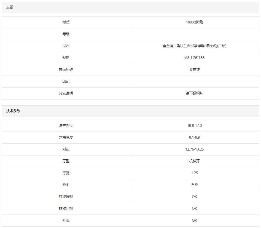Click the 表面处理 row label
This screenshot has width=261, height=228.
click(x=66, y=70)
